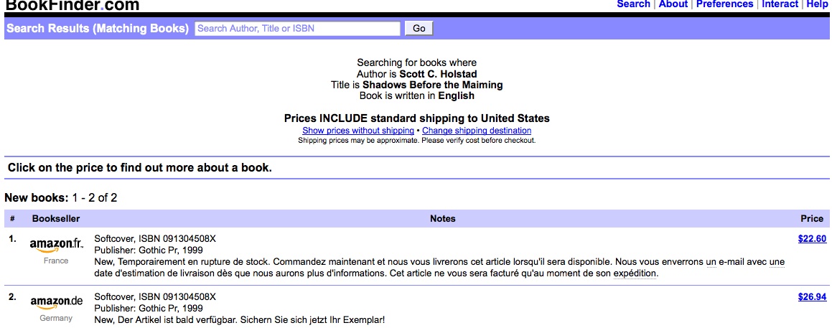Click the amazon.de bookseller logo
This screenshot has width=832, height=328.
pyautogui.click(x=56, y=302)
